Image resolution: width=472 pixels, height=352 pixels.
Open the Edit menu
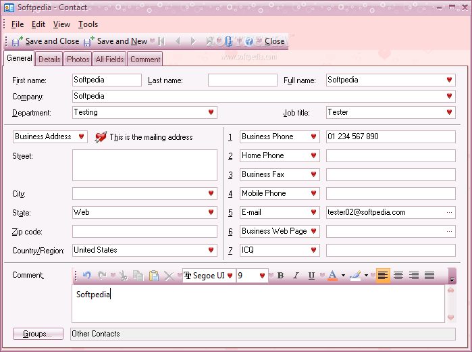(38, 24)
